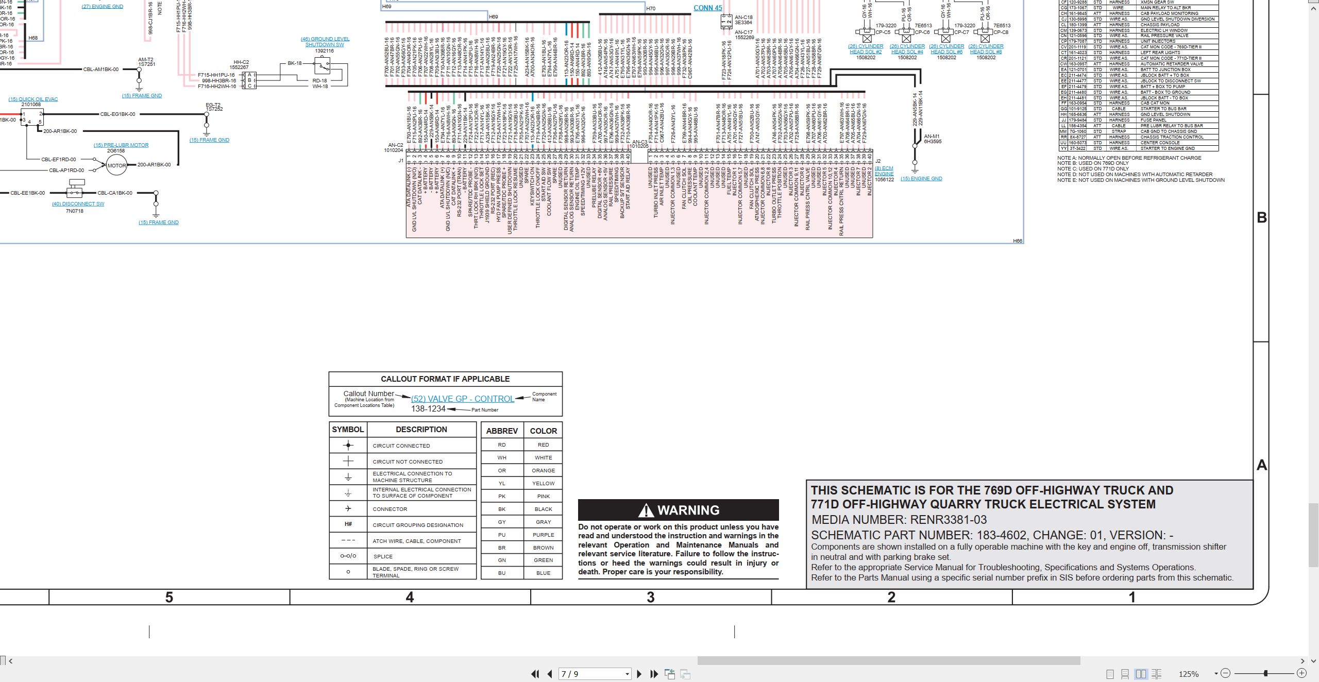The width and height of the screenshot is (1319, 682).
Task: Open the (8) ECM Engine link
Action: pyautogui.click(x=884, y=171)
